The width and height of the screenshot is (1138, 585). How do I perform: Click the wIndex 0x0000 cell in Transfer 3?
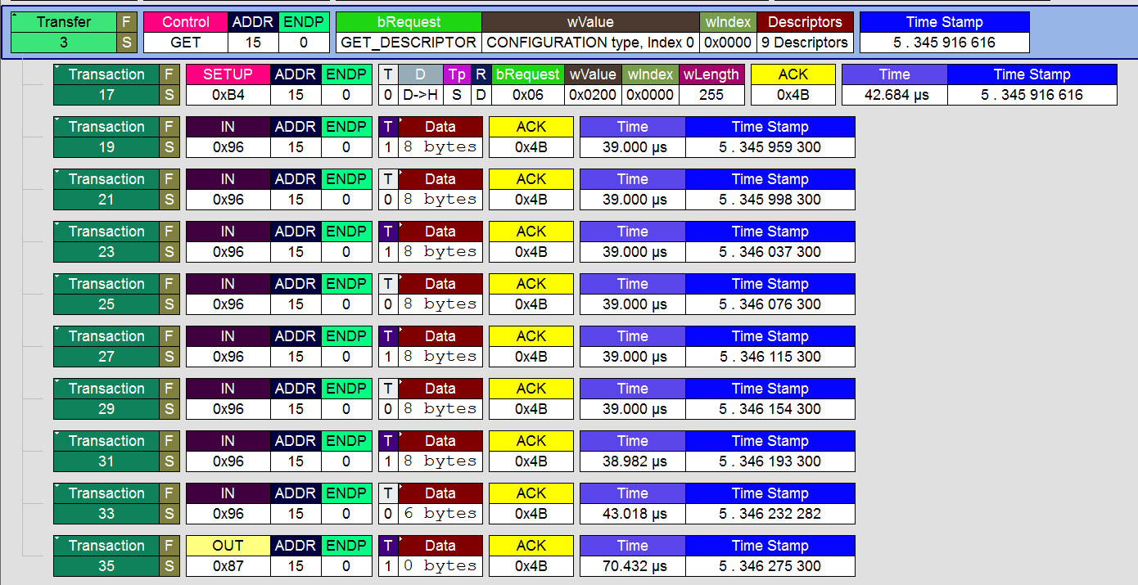pyautogui.click(x=728, y=32)
